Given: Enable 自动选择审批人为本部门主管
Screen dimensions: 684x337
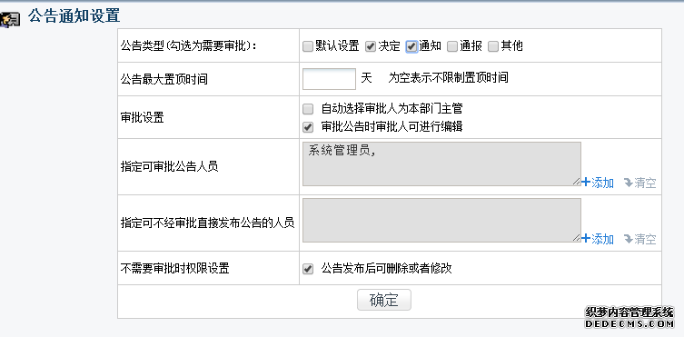Looking at the screenshot, I should point(308,109).
